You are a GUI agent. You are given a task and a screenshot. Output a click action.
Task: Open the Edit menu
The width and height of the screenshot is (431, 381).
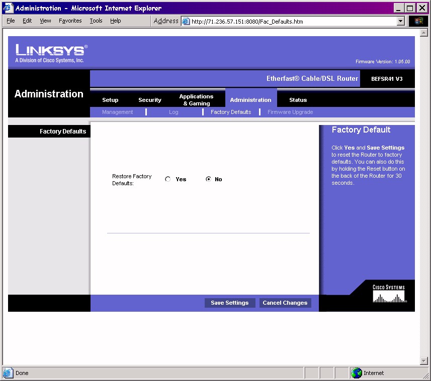pos(27,21)
